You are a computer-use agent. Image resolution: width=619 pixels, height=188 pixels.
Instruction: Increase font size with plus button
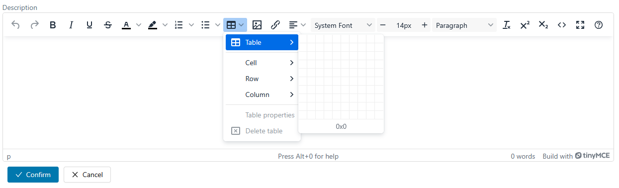pos(425,25)
